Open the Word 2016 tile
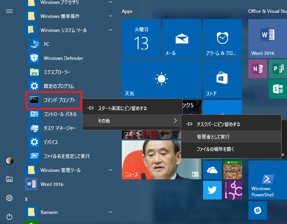287x224 pixels. (x=267, y=38)
